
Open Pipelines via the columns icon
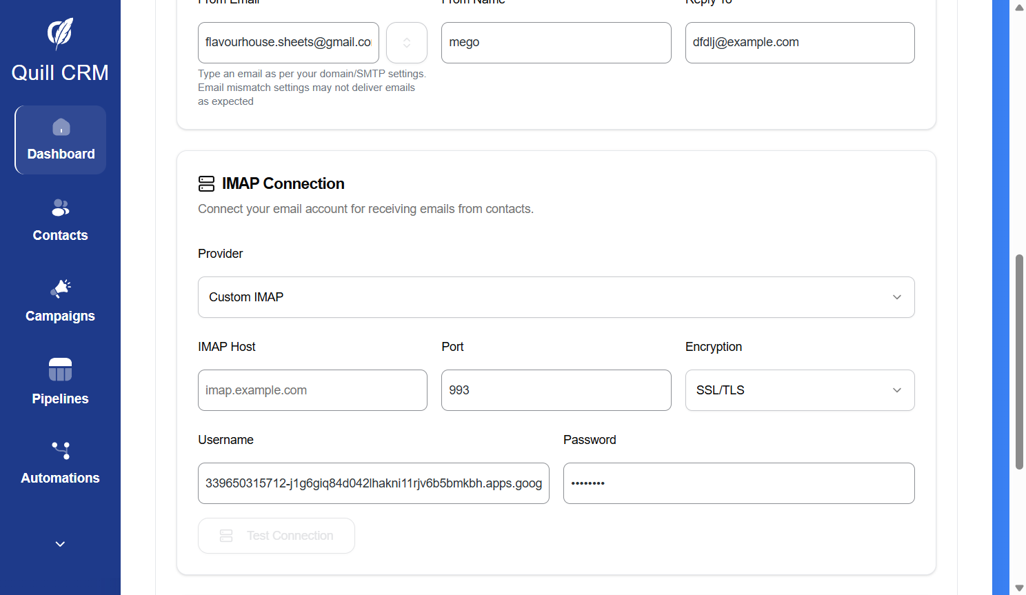60,370
